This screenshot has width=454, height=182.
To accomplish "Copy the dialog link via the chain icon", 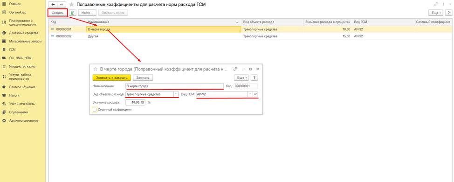I will point(235,69).
